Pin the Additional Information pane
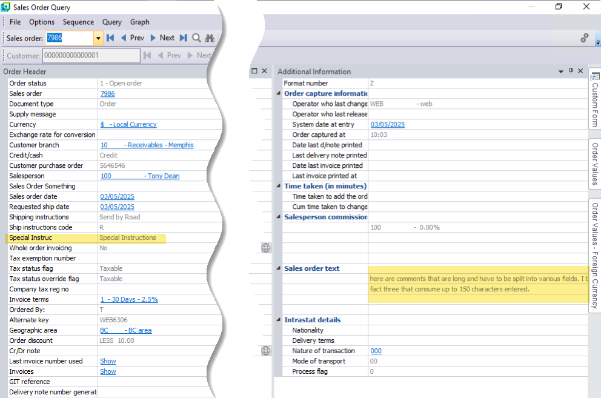The width and height of the screenshot is (601, 398). coord(571,71)
